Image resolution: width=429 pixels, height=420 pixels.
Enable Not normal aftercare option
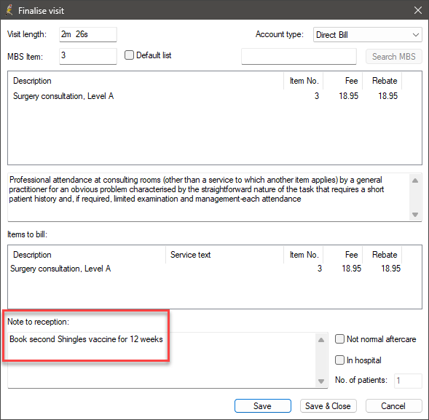(x=339, y=338)
